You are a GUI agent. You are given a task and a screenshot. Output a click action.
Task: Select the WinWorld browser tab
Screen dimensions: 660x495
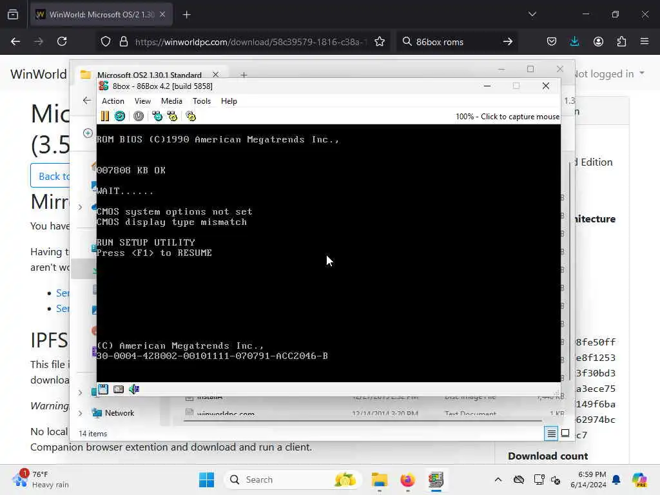point(101,15)
